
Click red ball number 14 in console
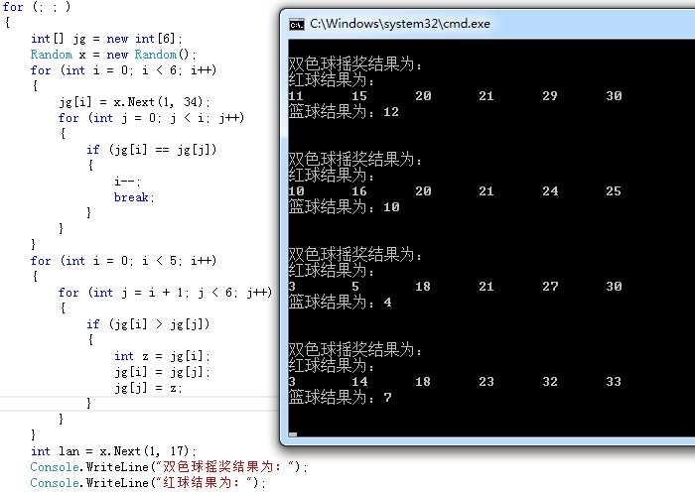coord(359,382)
